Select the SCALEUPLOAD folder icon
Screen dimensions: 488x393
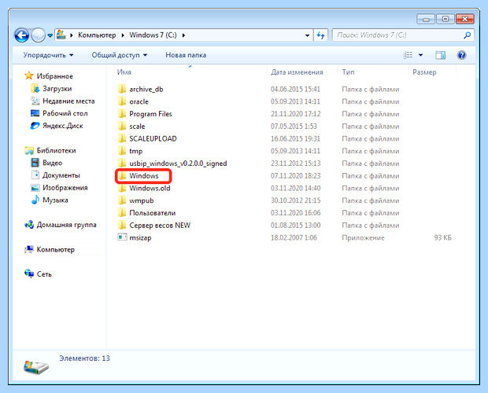pyautogui.click(x=122, y=138)
